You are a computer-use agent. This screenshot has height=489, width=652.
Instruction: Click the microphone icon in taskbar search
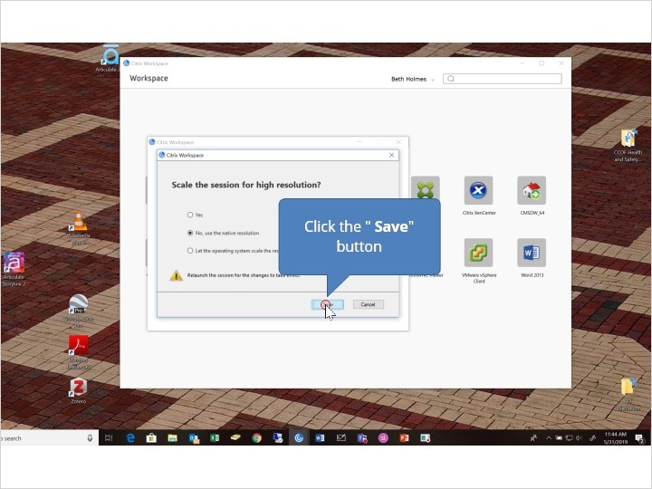click(90, 438)
